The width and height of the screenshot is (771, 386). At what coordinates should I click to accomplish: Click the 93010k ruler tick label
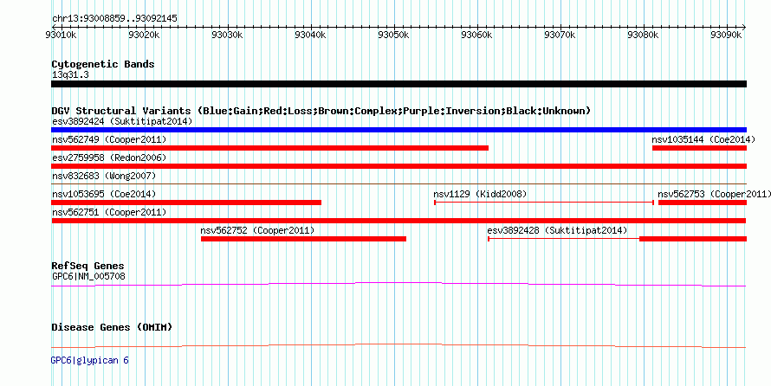click(x=61, y=35)
